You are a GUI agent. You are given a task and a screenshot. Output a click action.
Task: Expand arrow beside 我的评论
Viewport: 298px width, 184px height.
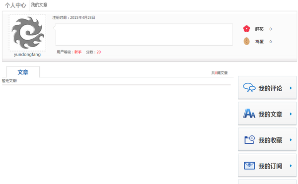(x=291, y=88)
